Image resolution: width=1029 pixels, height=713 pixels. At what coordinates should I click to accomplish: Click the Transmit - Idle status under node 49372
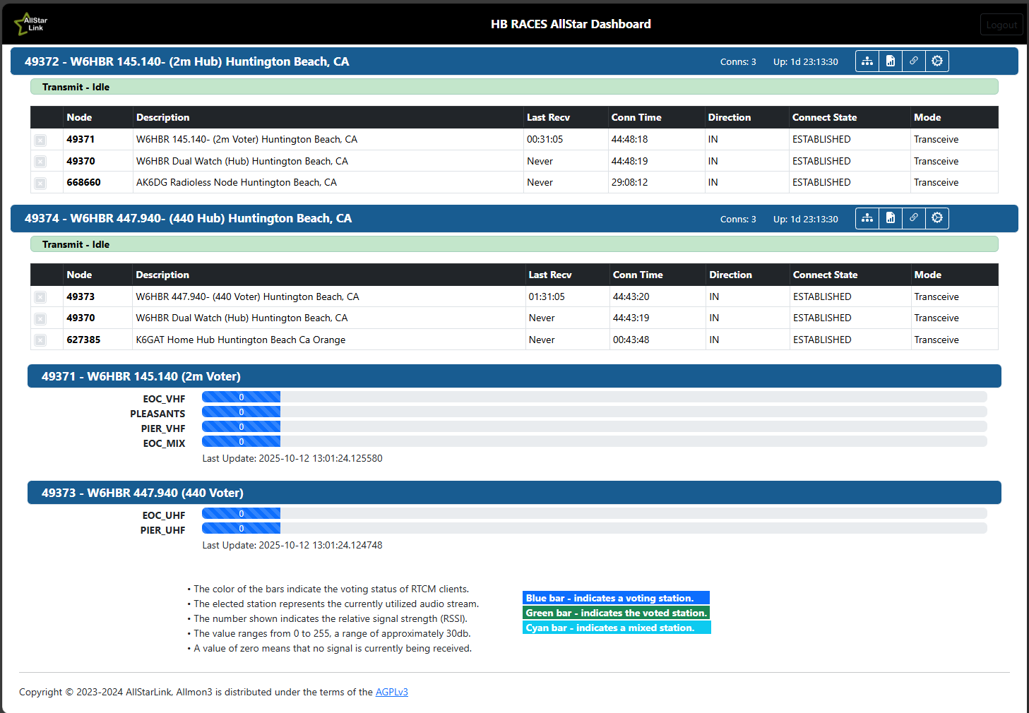[76, 87]
